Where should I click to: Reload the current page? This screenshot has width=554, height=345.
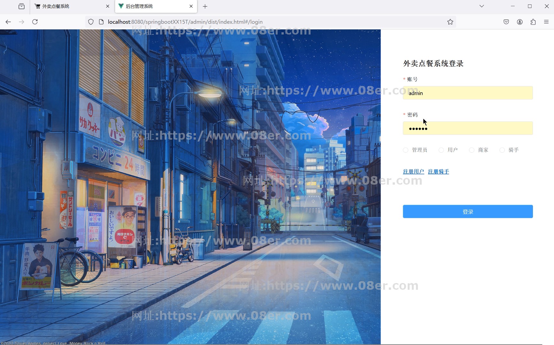coord(35,22)
